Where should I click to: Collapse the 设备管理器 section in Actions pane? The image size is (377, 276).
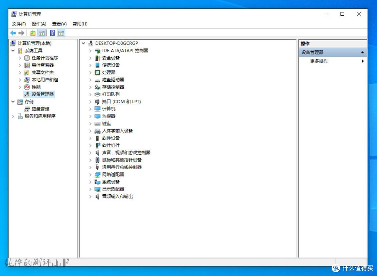(x=363, y=52)
